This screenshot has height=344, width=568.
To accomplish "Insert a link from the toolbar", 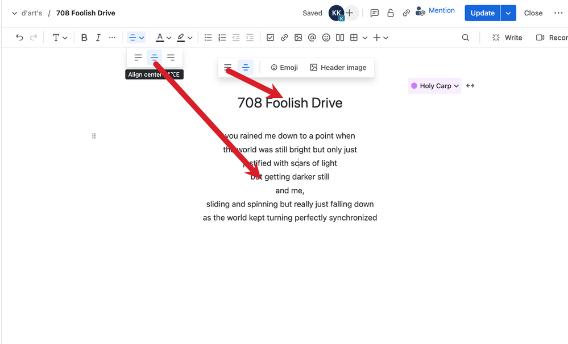I will tap(284, 38).
